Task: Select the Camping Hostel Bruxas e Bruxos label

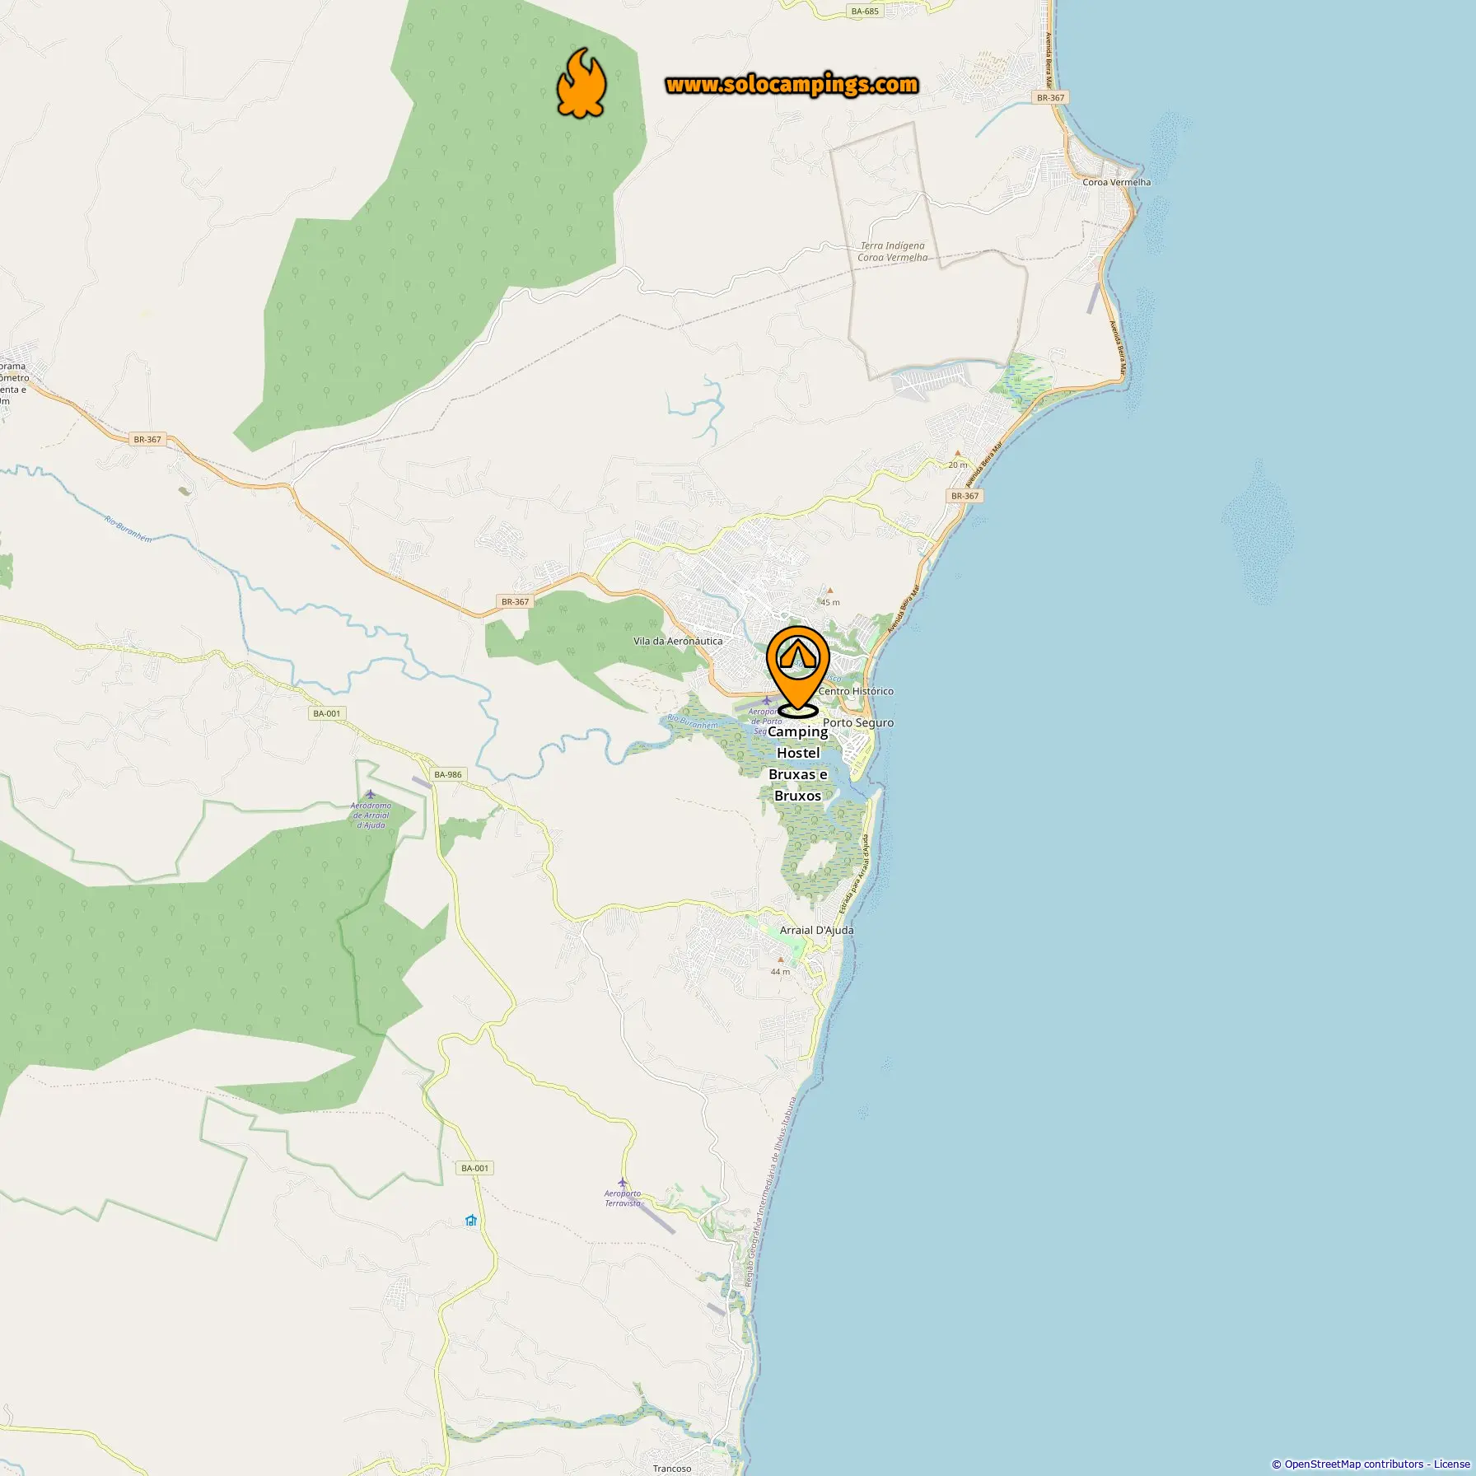Action: (798, 764)
